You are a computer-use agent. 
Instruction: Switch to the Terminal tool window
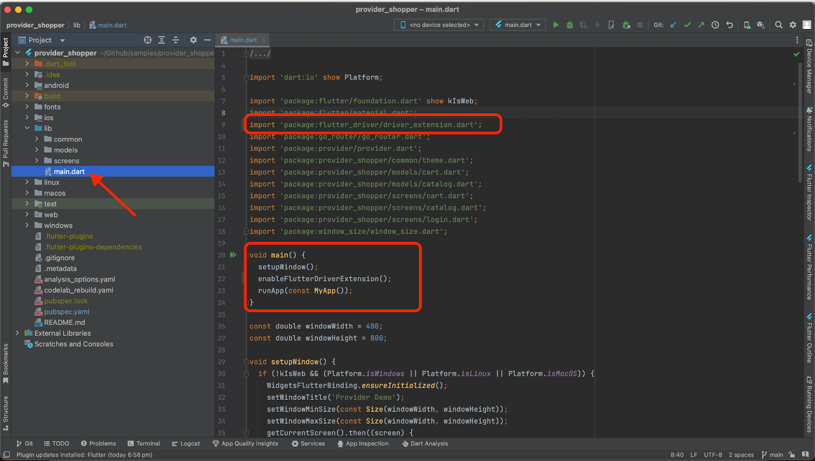tap(144, 443)
